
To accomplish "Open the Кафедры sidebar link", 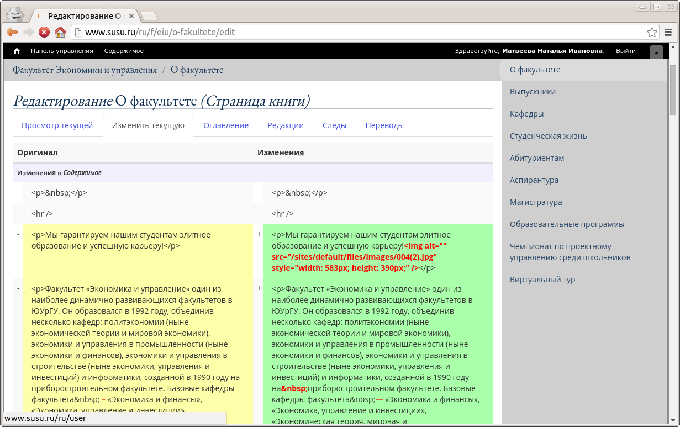I will [x=526, y=114].
